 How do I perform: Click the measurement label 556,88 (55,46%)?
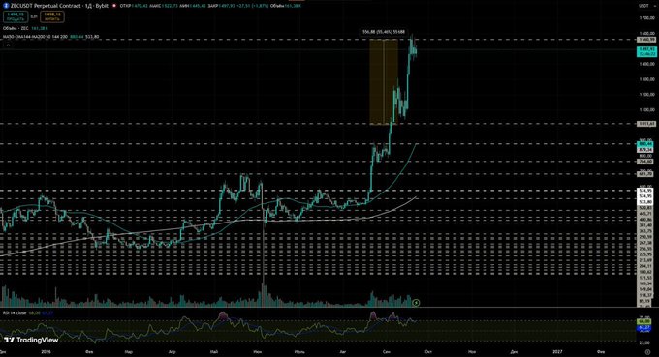pyautogui.click(x=384, y=32)
